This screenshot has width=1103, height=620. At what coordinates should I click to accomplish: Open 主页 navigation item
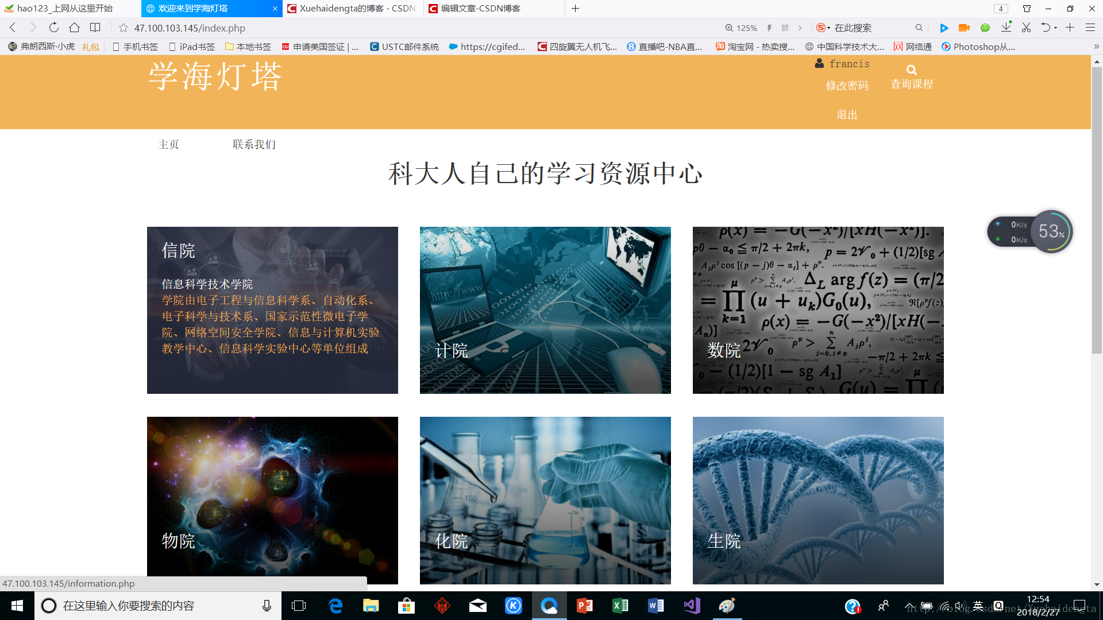tap(168, 144)
